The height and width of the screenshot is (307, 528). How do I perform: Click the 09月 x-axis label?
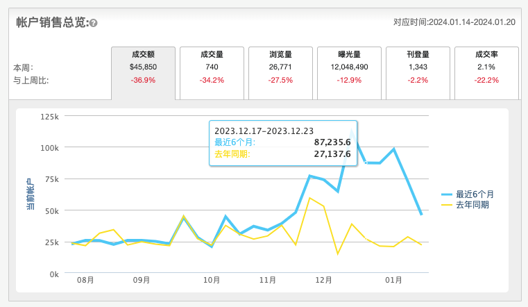click(x=142, y=280)
